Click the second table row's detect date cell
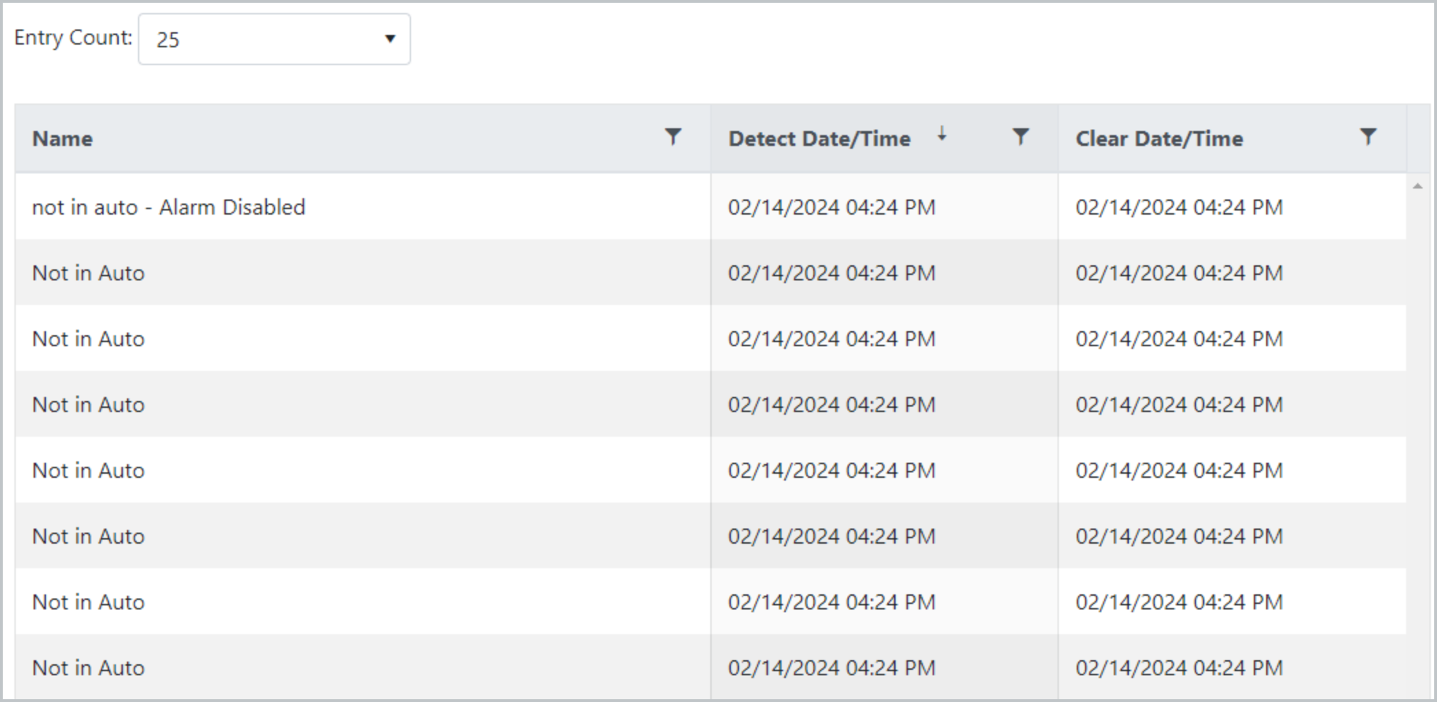This screenshot has width=1437, height=702. (x=831, y=273)
